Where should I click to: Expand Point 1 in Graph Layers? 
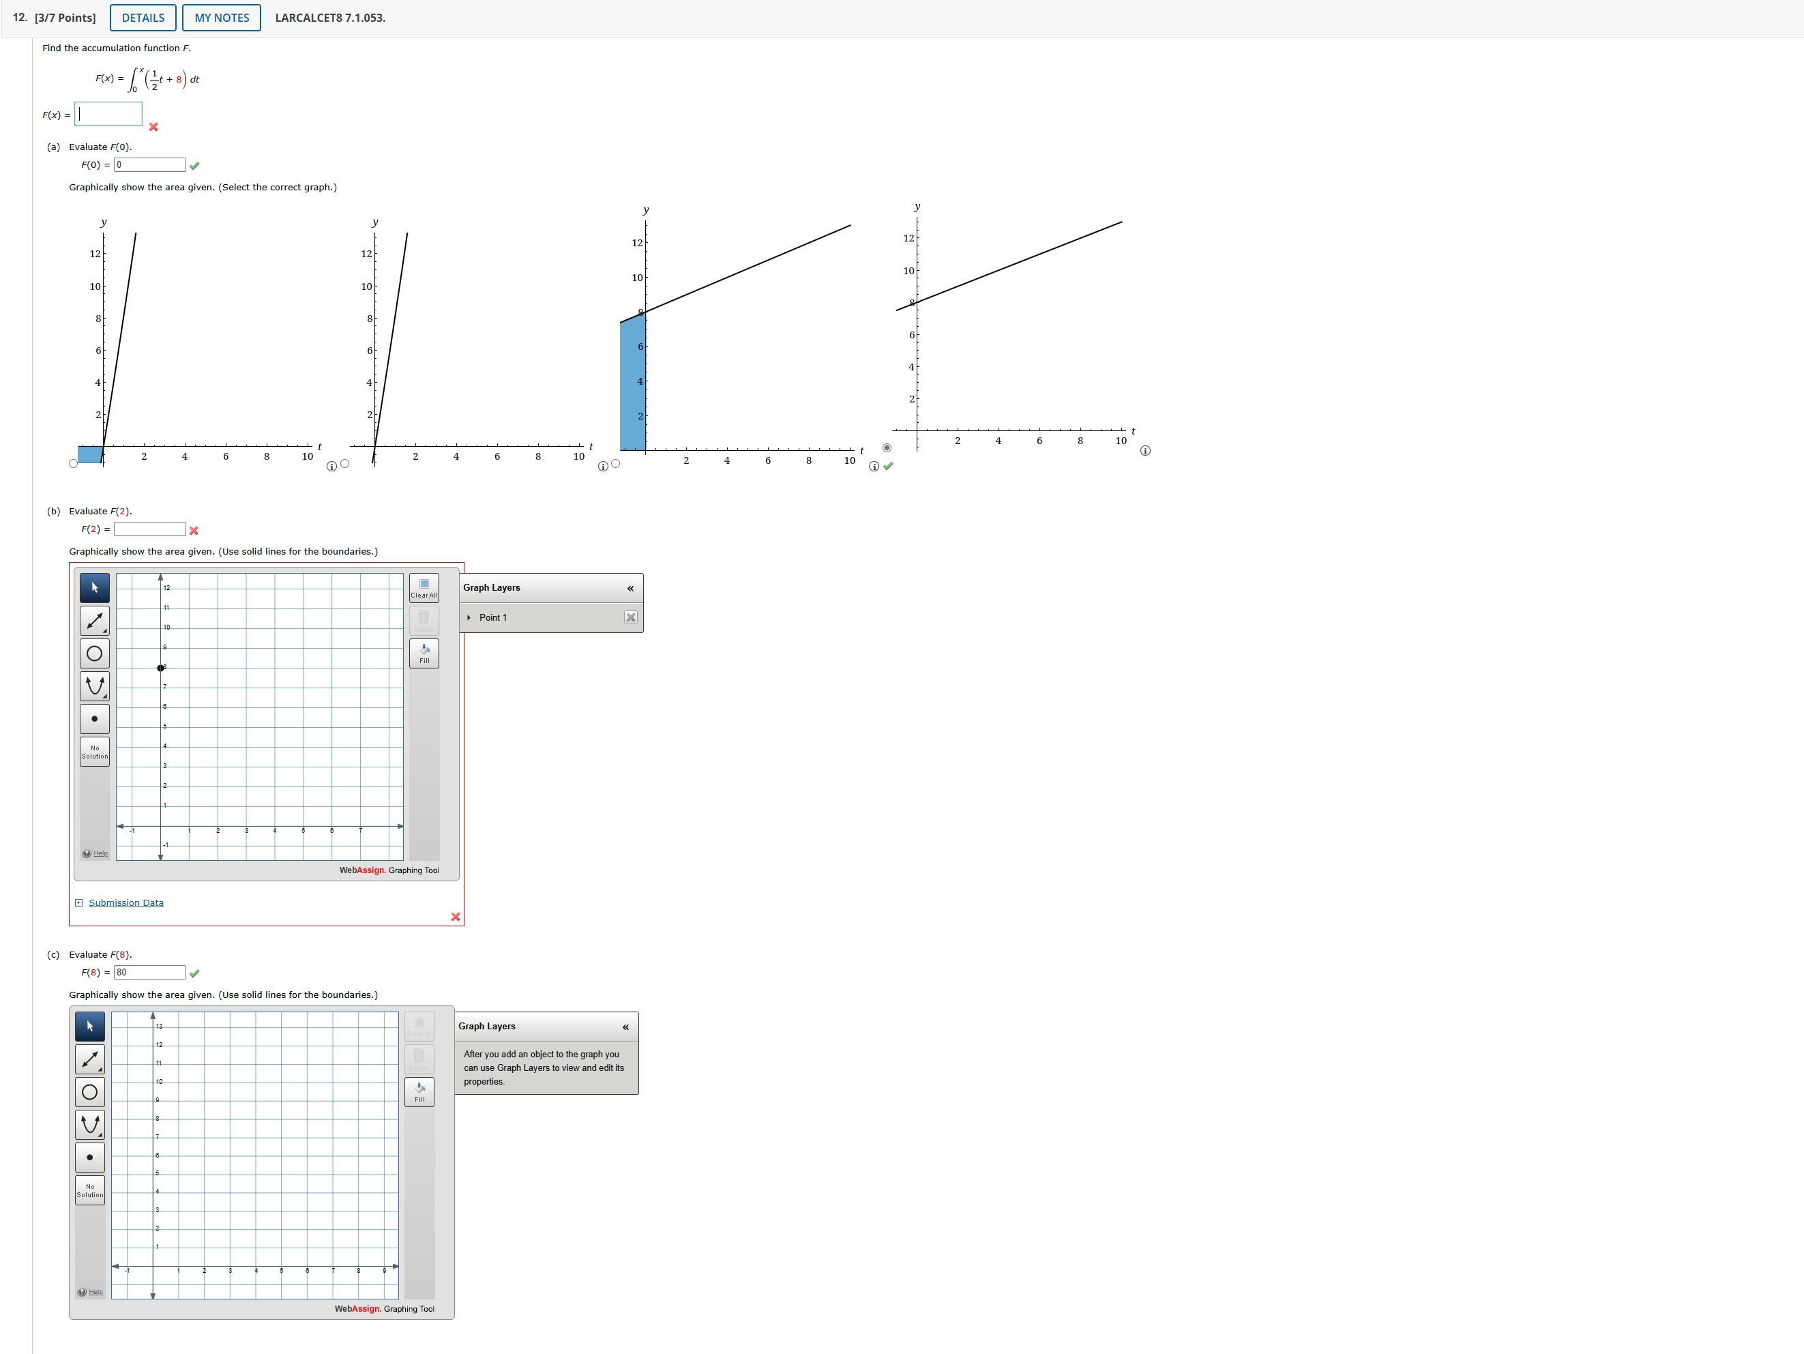[469, 617]
